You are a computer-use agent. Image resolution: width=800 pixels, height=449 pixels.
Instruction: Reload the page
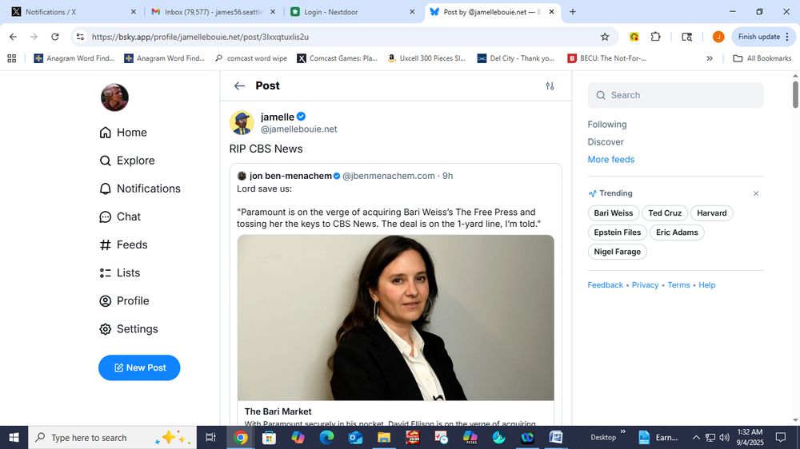pos(55,37)
